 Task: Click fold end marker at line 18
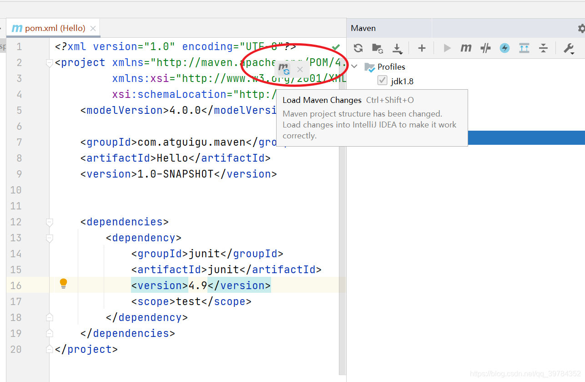coord(50,317)
